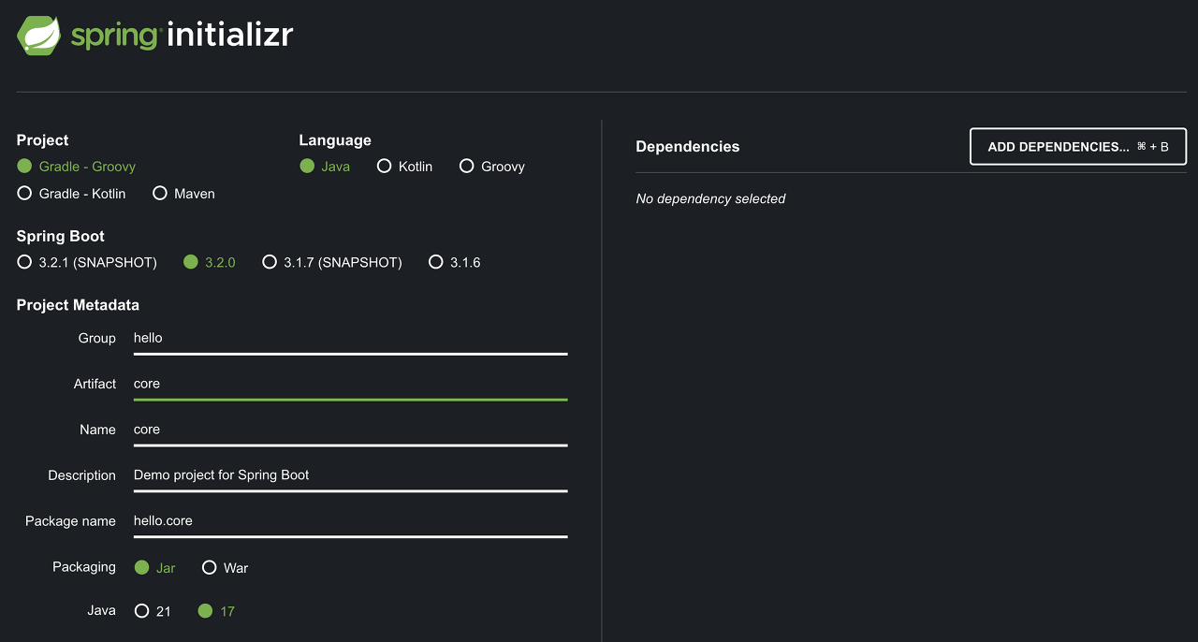Click the Package name field
This screenshot has height=642, width=1198.
[350, 522]
